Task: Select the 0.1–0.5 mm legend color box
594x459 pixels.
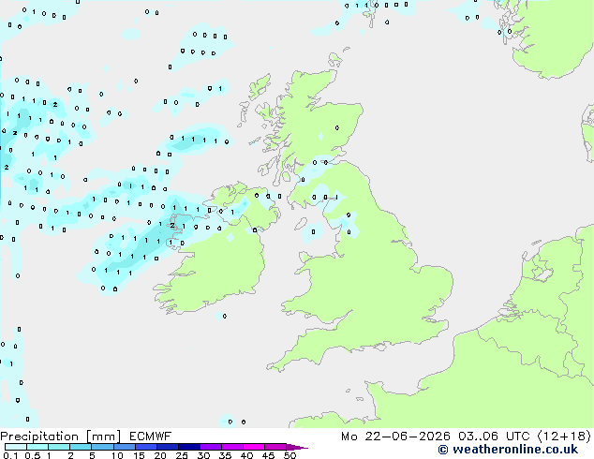Action: pos(16,447)
